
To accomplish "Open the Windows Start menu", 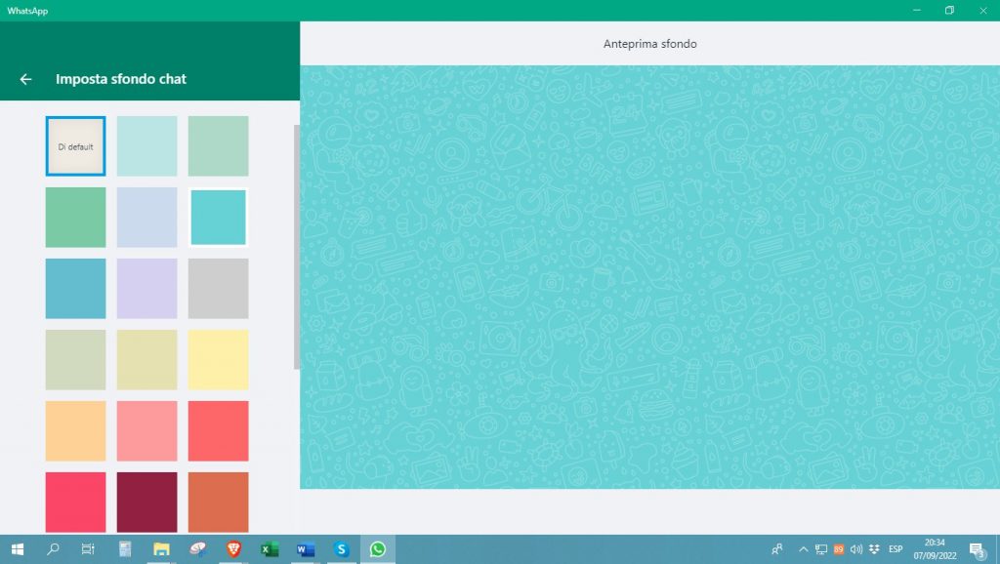I will pyautogui.click(x=17, y=549).
